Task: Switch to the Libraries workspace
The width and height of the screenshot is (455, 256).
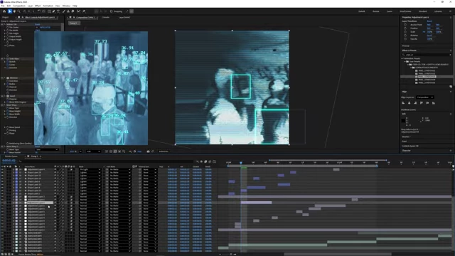Action: 438,11
